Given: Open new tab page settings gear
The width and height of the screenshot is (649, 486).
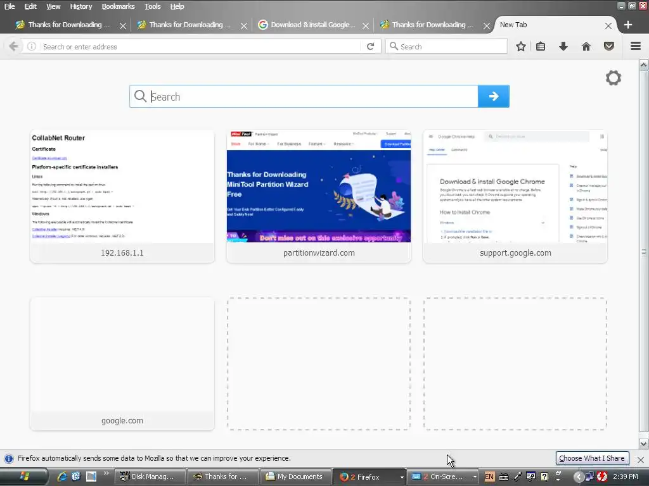Looking at the screenshot, I should pos(614,78).
